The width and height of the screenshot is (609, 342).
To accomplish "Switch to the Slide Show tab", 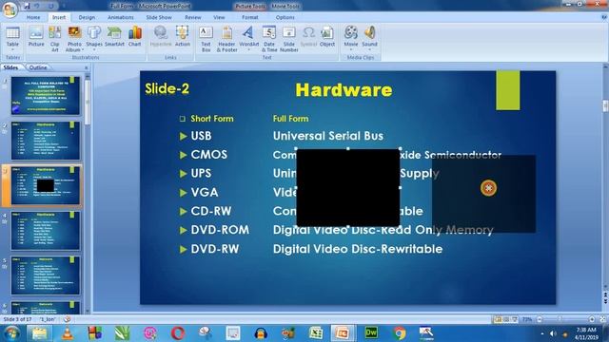I will pos(159,17).
